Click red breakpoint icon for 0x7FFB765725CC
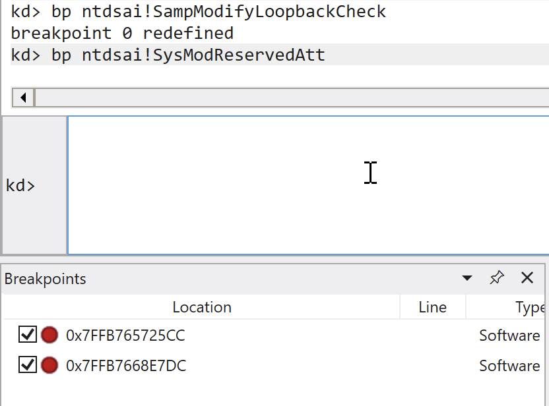This screenshot has height=406, width=549. pyautogui.click(x=49, y=335)
